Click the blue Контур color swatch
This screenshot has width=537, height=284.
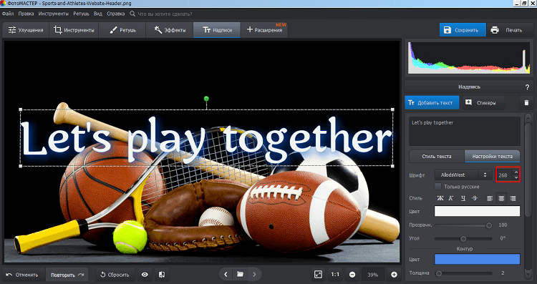(x=477, y=259)
